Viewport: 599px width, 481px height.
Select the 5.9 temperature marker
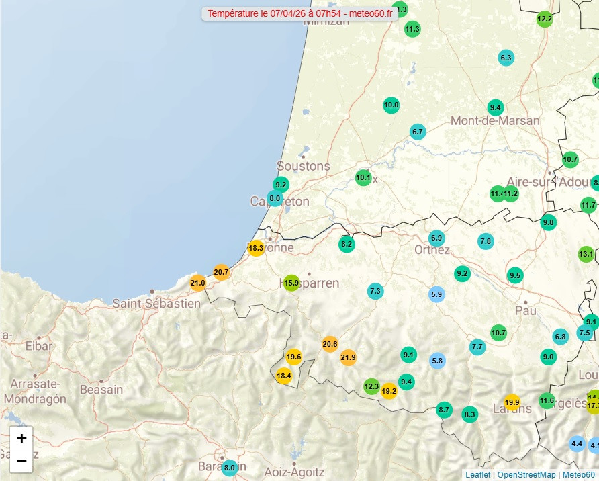(436, 294)
